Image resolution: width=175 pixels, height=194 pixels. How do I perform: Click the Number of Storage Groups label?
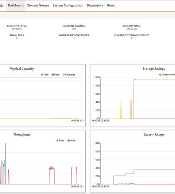coord(131,35)
